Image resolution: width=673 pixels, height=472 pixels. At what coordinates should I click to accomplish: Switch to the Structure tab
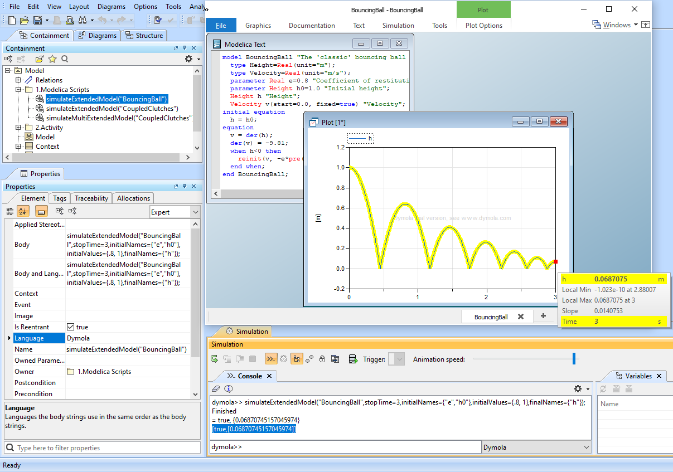tap(144, 35)
